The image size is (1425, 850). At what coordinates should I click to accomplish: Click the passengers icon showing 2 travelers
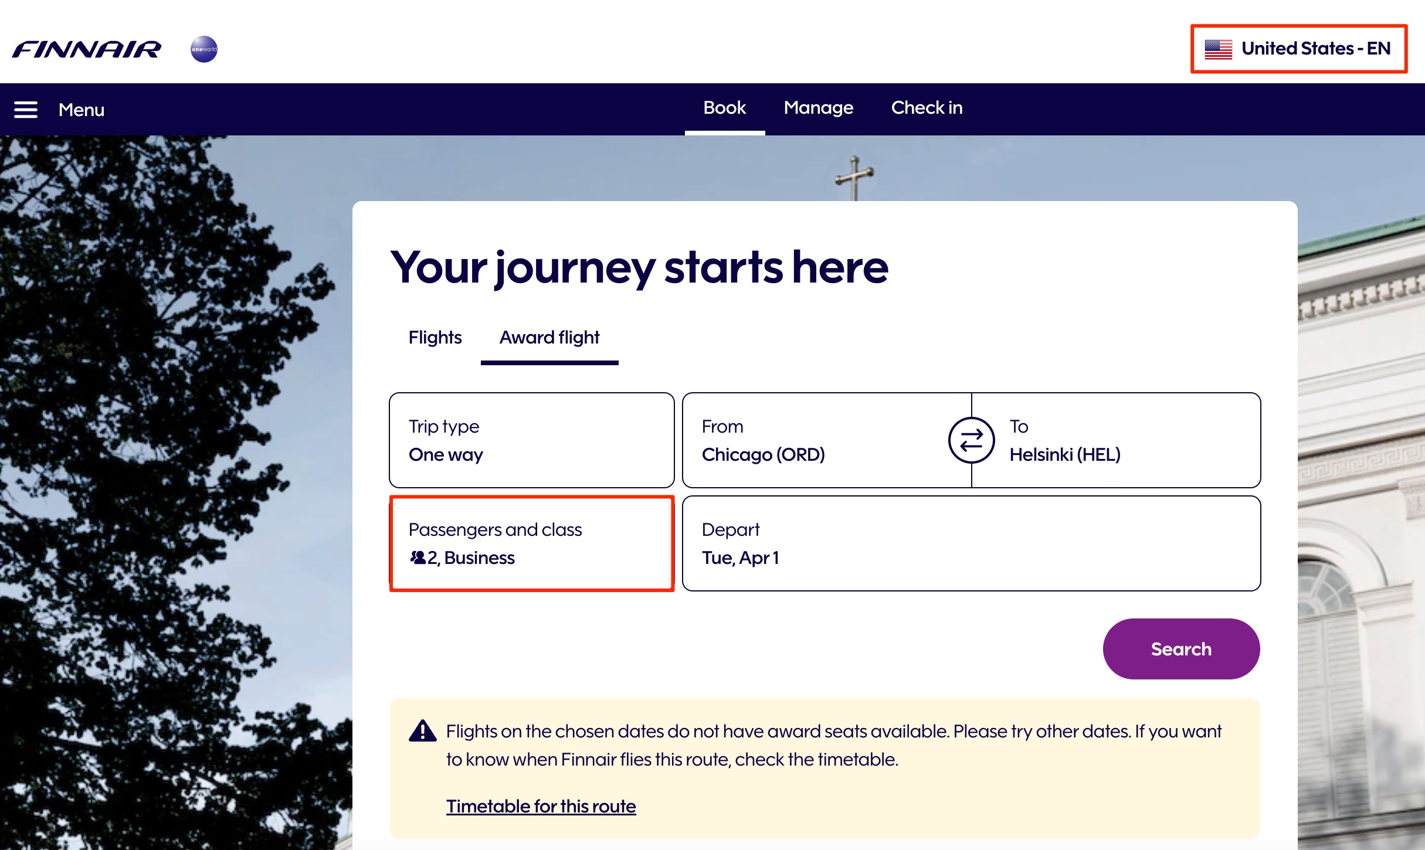(x=418, y=557)
